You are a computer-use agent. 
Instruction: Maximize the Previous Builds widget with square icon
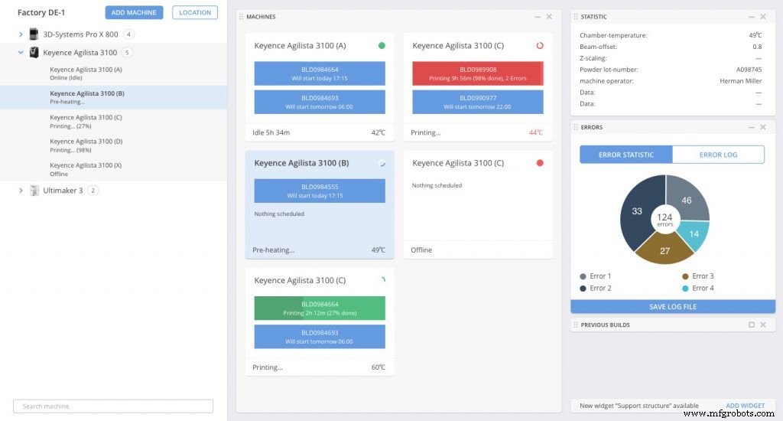tap(752, 325)
